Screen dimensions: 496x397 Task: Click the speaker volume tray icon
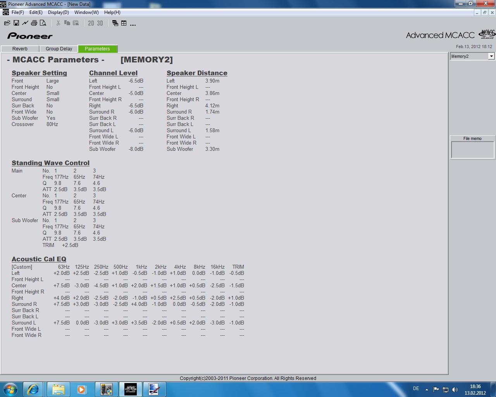(455, 389)
